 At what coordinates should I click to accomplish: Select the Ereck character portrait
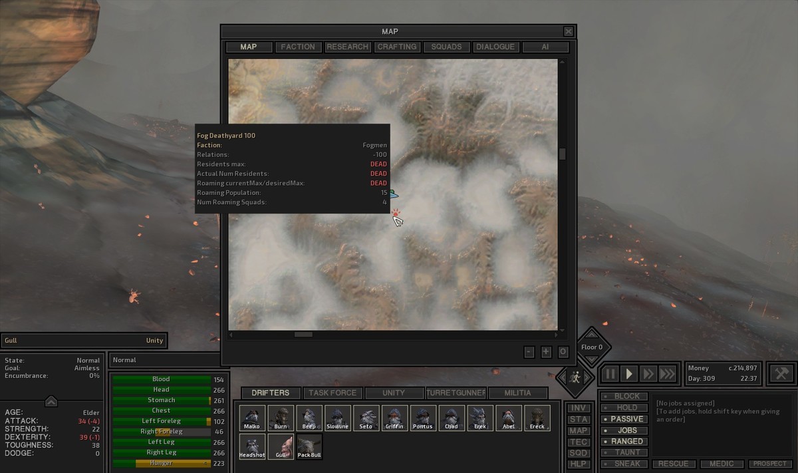point(537,418)
